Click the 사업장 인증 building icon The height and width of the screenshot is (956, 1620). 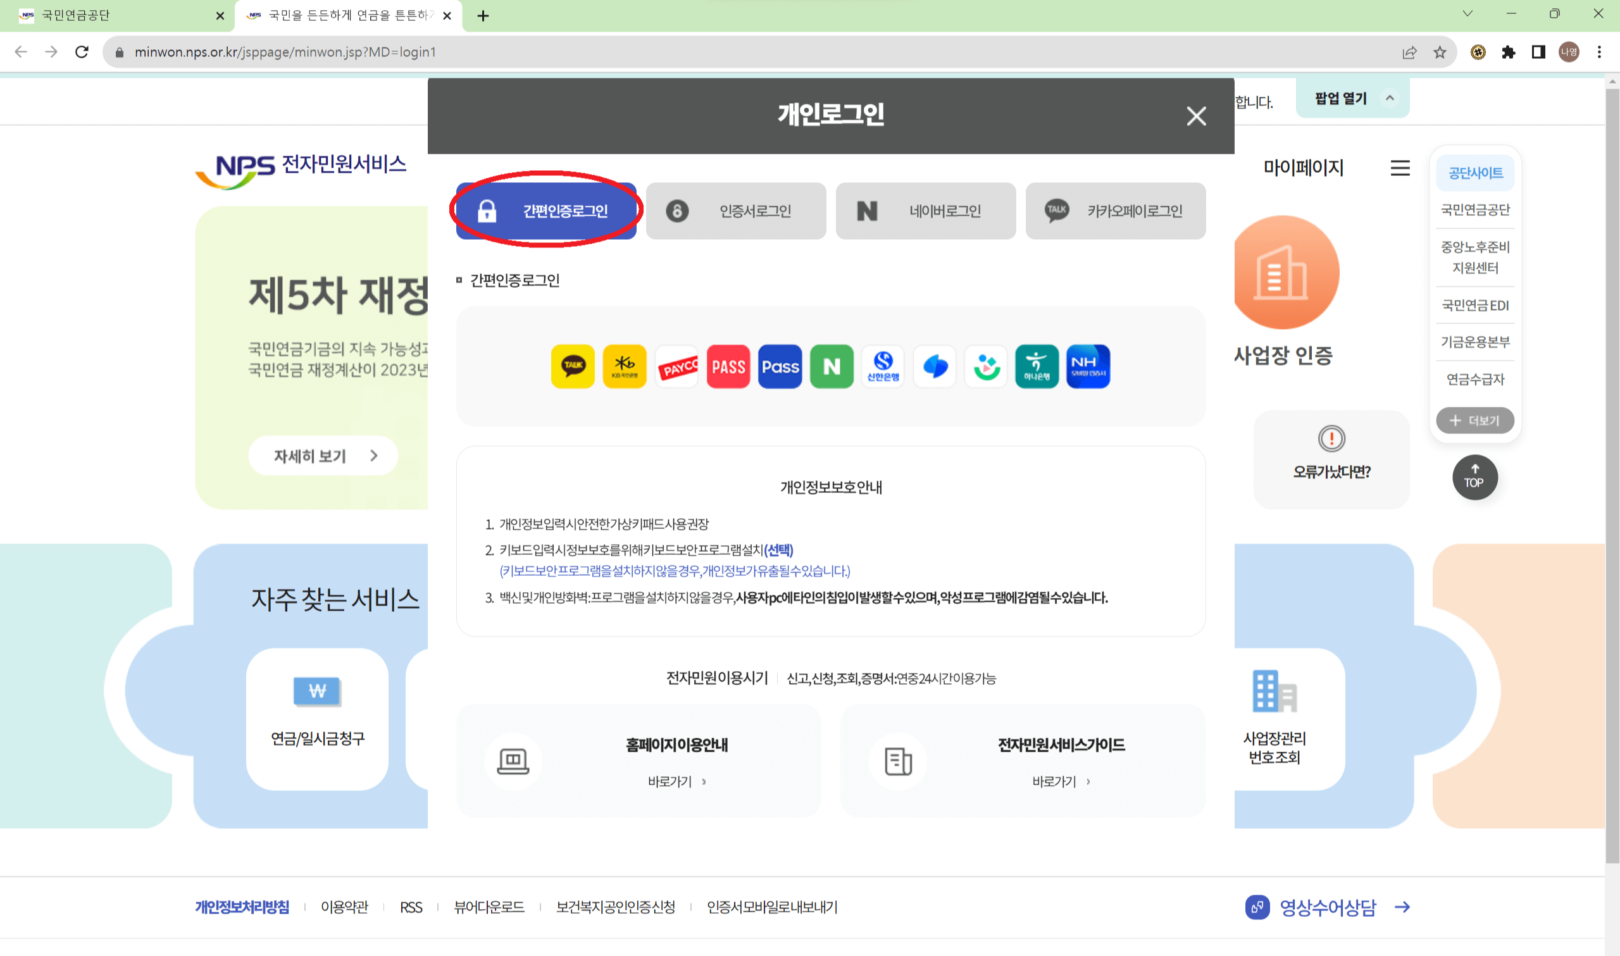[x=1287, y=273]
